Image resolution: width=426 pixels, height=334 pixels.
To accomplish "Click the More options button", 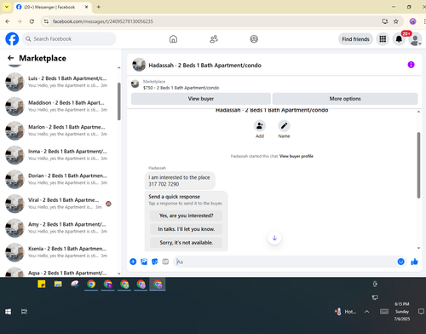I will coord(345,99).
